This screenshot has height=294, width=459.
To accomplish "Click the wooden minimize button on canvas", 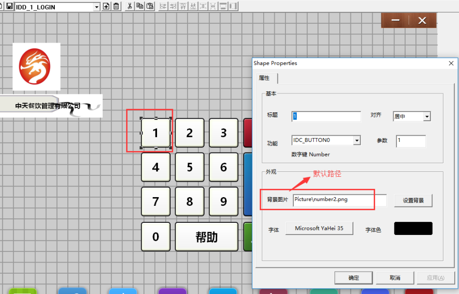I will [396, 20].
